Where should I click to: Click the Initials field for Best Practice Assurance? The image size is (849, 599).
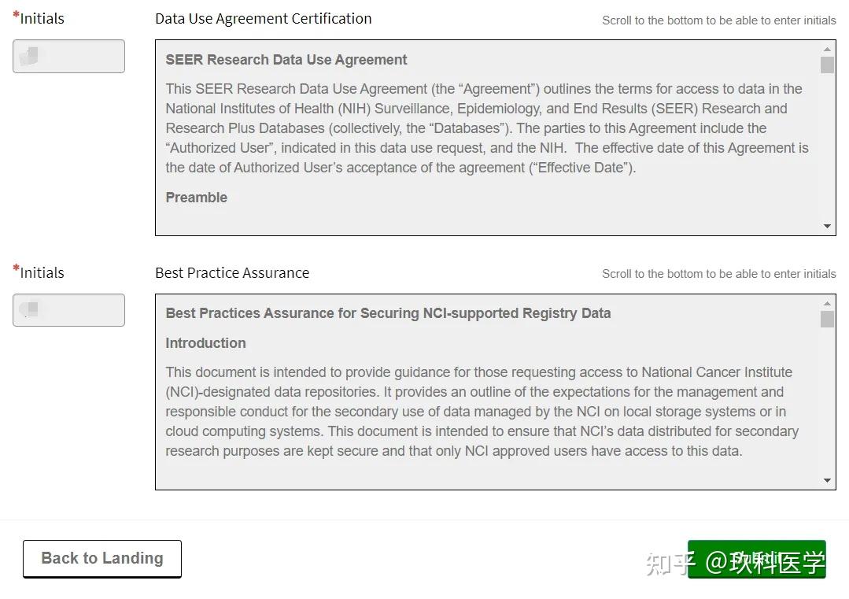pyautogui.click(x=68, y=310)
